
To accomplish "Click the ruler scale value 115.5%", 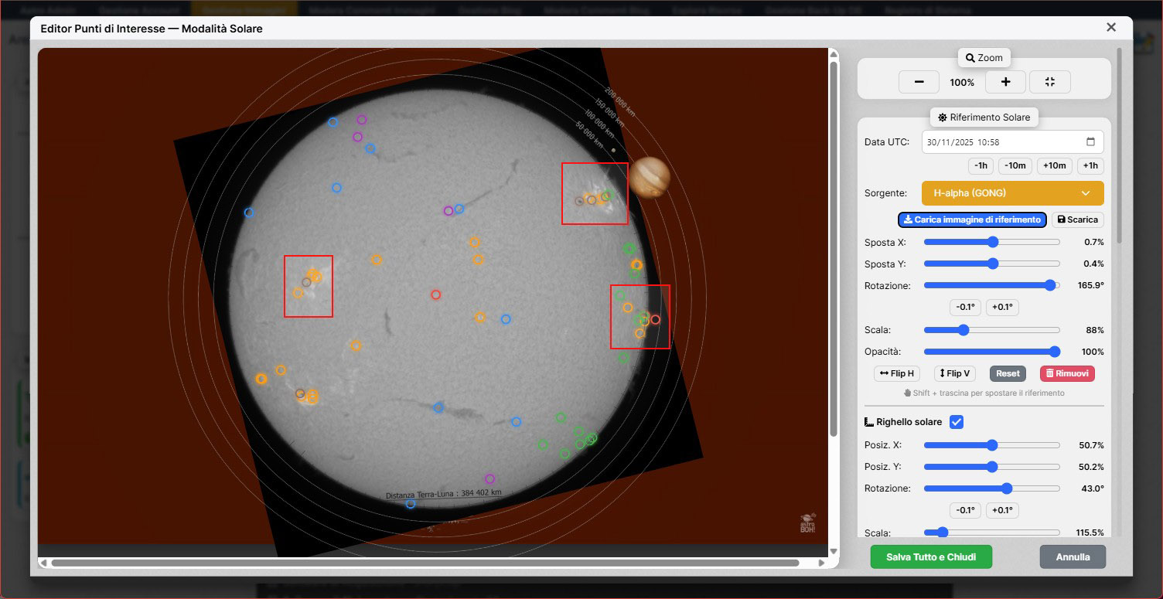I will pyautogui.click(x=1090, y=533).
